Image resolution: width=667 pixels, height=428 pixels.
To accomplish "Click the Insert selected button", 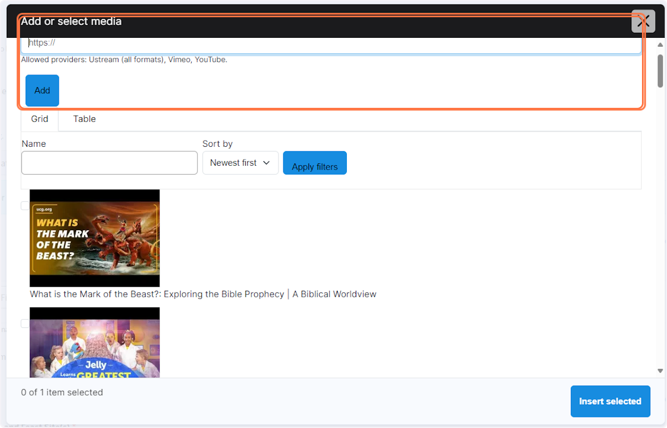I will (x=610, y=401).
